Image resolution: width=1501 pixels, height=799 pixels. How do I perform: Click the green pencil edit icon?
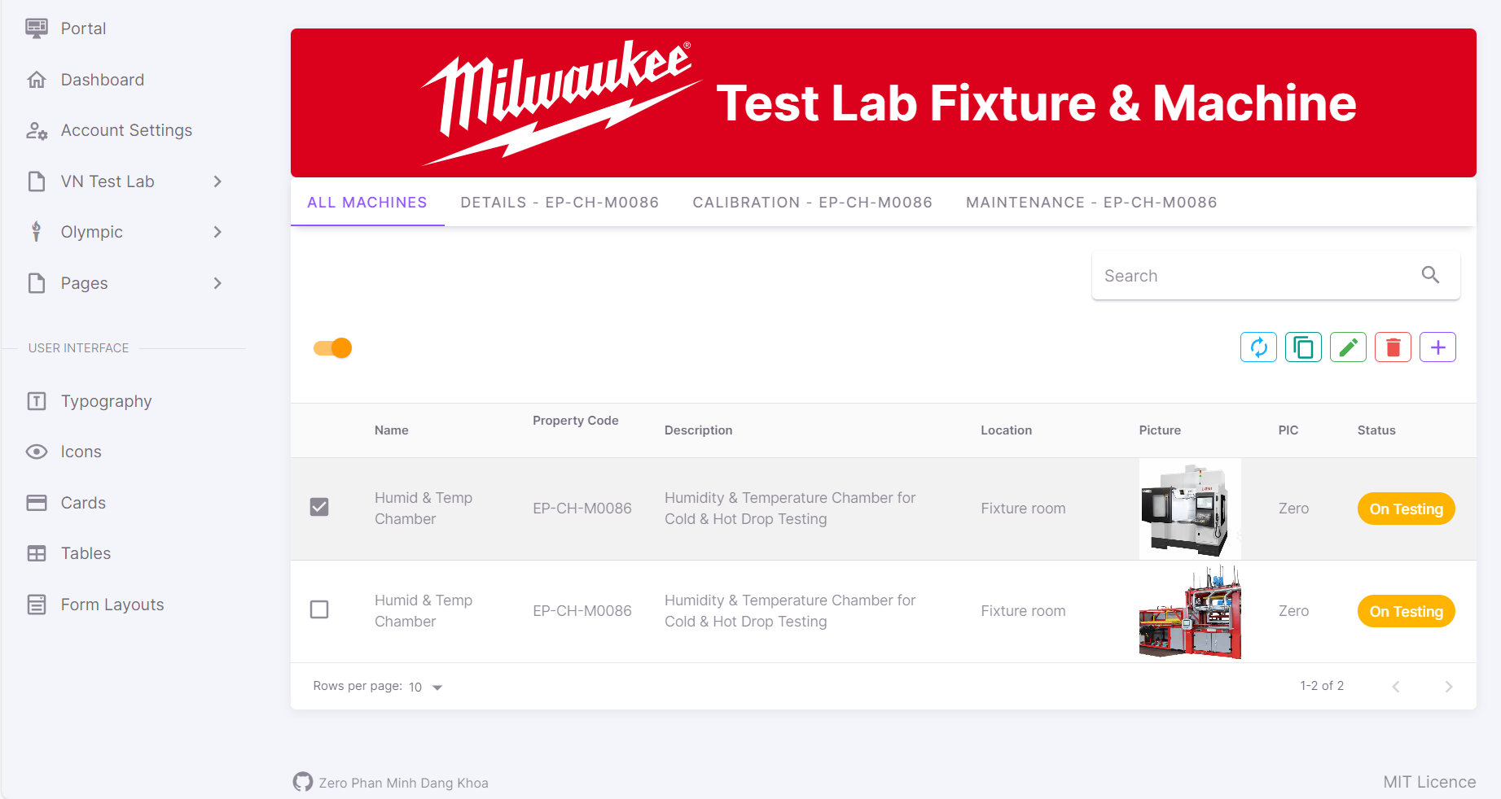[x=1348, y=347]
